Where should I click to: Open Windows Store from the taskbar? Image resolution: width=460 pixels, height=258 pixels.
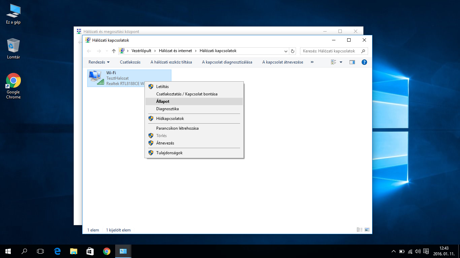click(90, 251)
